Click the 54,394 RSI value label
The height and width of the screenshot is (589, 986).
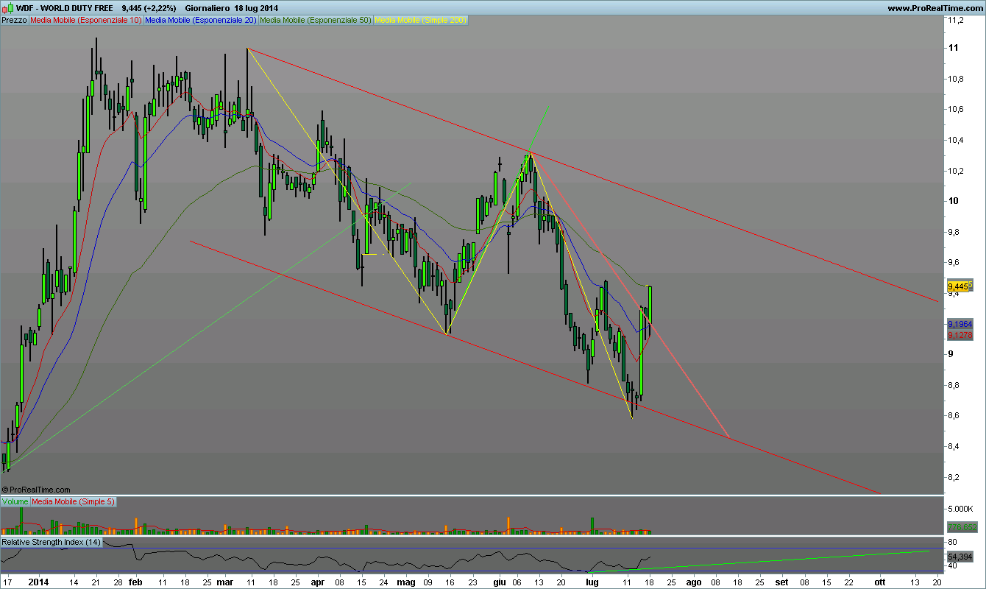(960, 557)
